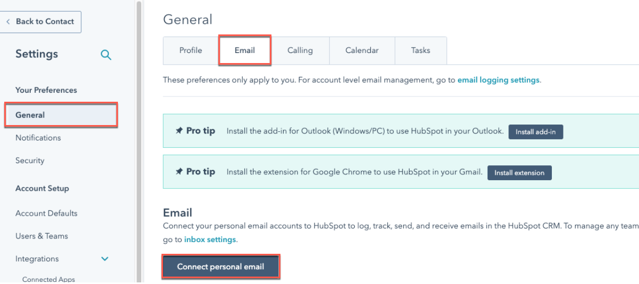
Task: Click the settings search magnifier icon
Action: (x=106, y=55)
